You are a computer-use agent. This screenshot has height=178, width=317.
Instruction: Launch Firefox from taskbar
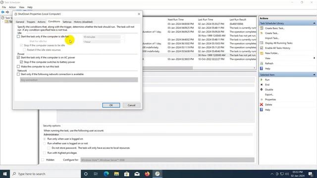click(147, 174)
